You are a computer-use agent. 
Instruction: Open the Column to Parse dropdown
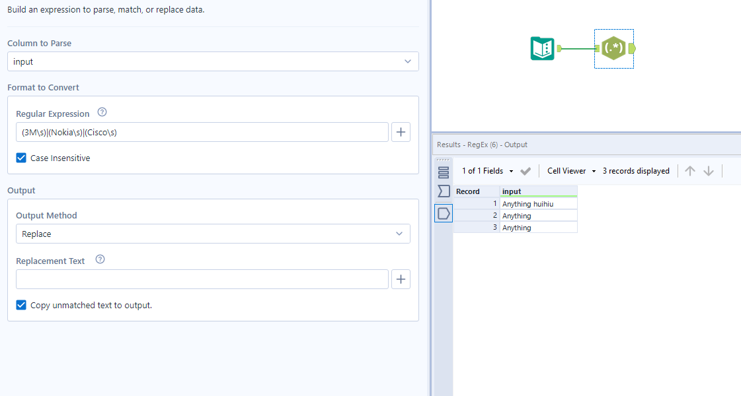[213, 61]
